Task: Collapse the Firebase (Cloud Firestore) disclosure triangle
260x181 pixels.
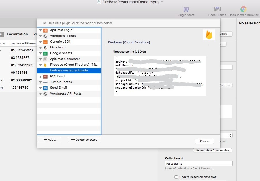Action: click(x=40, y=65)
